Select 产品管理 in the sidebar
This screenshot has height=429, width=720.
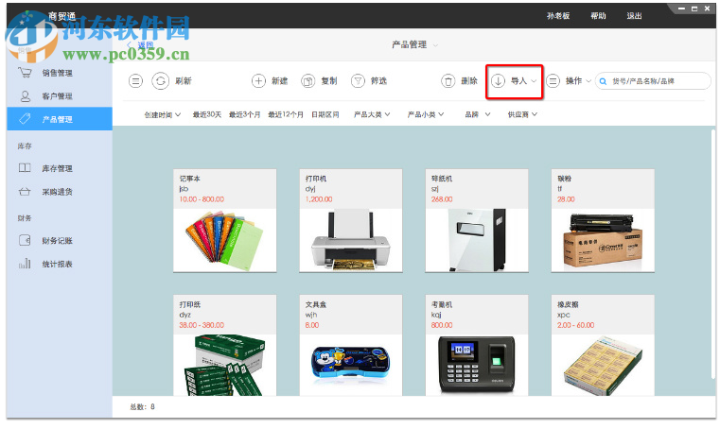(60, 119)
